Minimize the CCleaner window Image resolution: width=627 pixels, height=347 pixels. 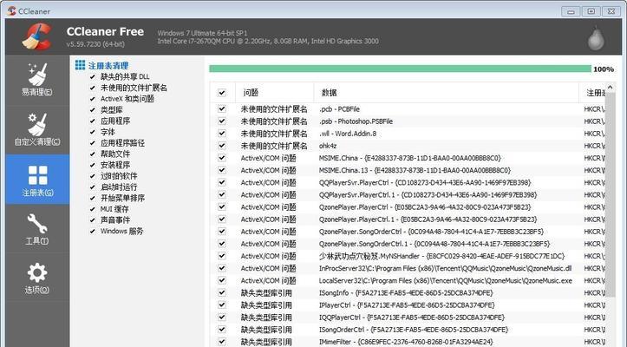571,11
